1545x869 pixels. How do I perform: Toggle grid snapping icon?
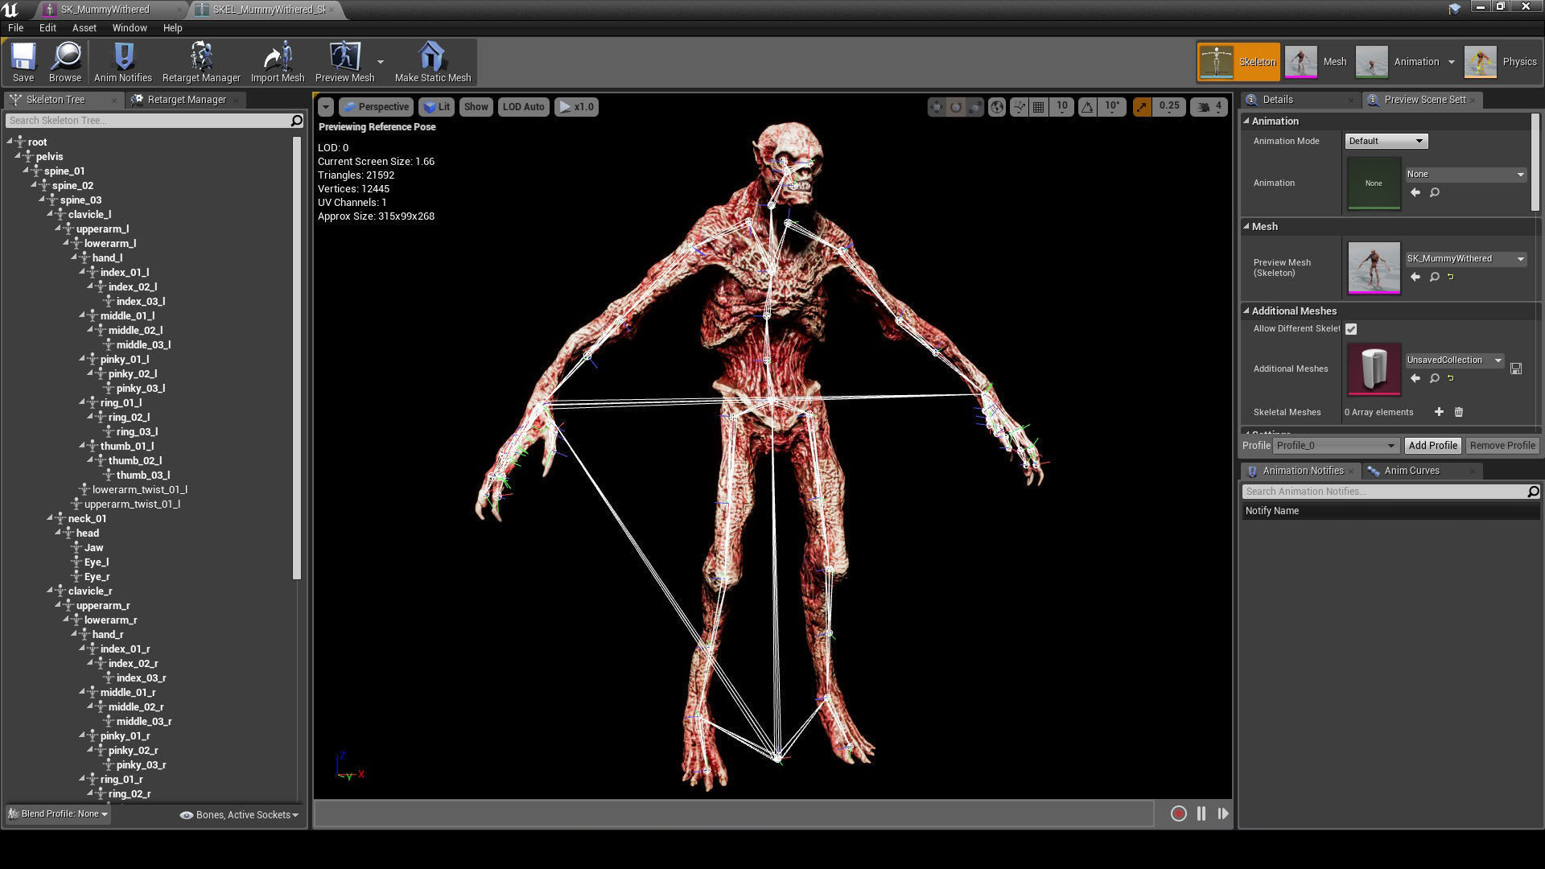(x=1039, y=107)
